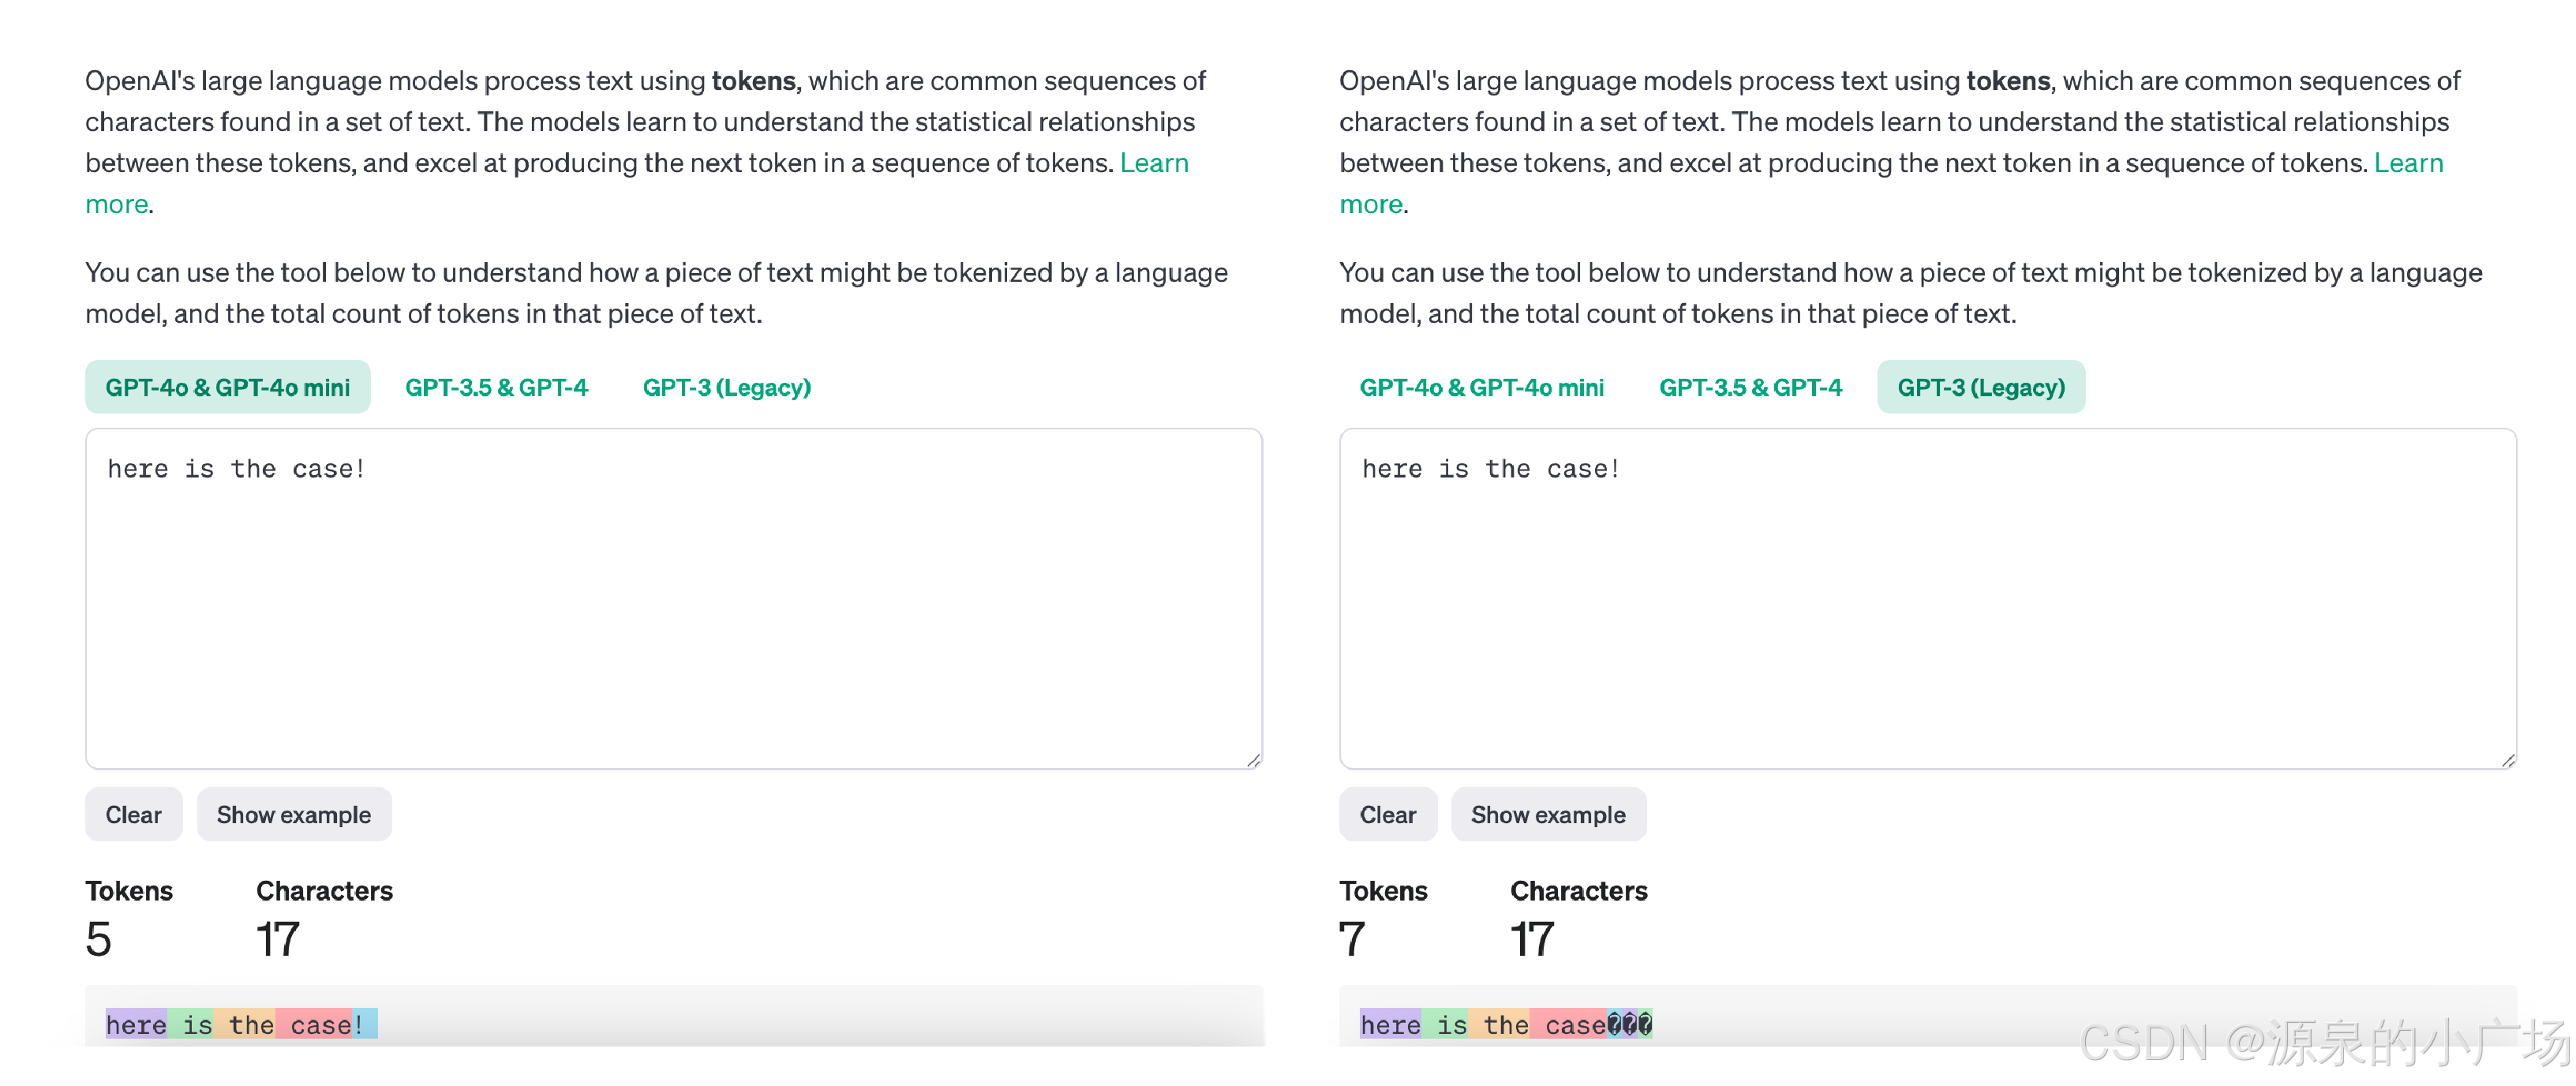Select GPT-3 Legacy tab (right panel)
The image size is (2576, 1086).
click(x=1979, y=386)
